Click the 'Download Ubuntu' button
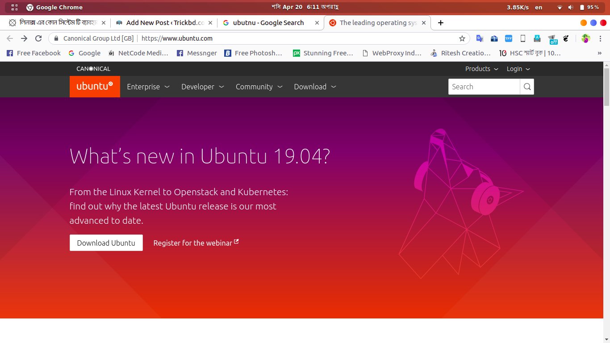The width and height of the screenshot is (610, 343). pos(106,243)
